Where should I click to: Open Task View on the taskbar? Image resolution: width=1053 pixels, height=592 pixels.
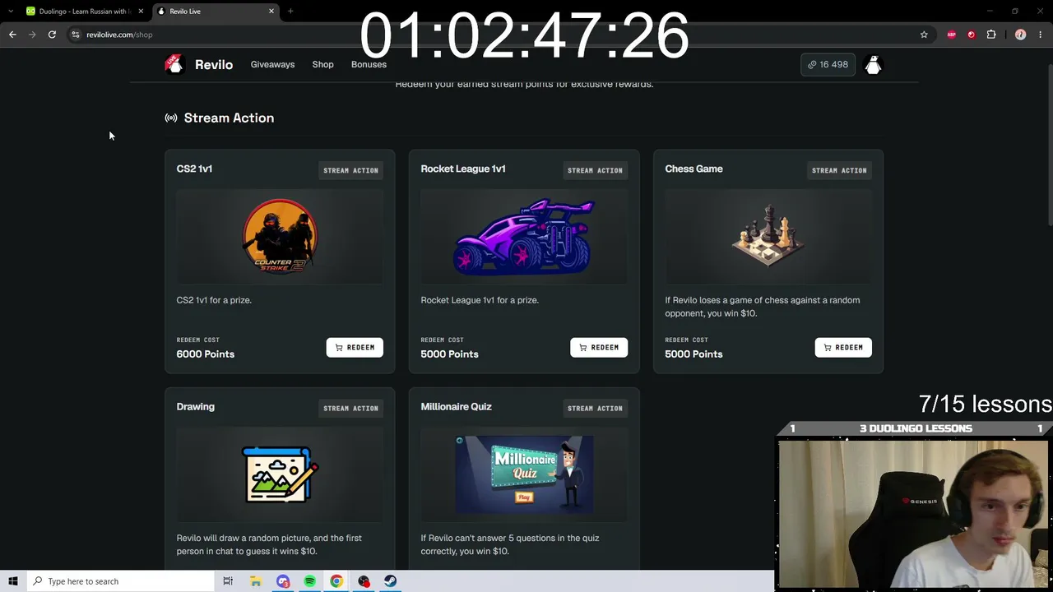228,581
